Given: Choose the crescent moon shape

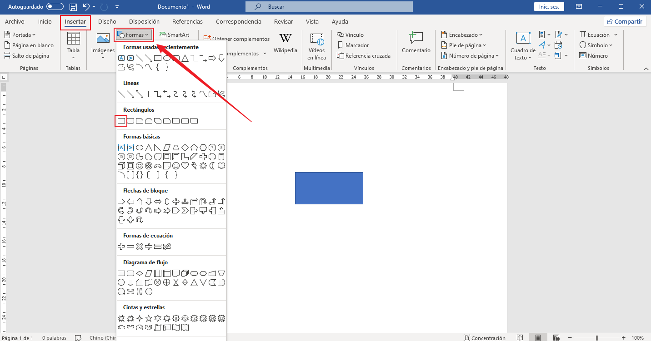Looking at the screenshot, I should (212, 166).
